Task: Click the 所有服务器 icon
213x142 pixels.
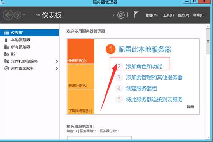Action: [x=6, y=47]
